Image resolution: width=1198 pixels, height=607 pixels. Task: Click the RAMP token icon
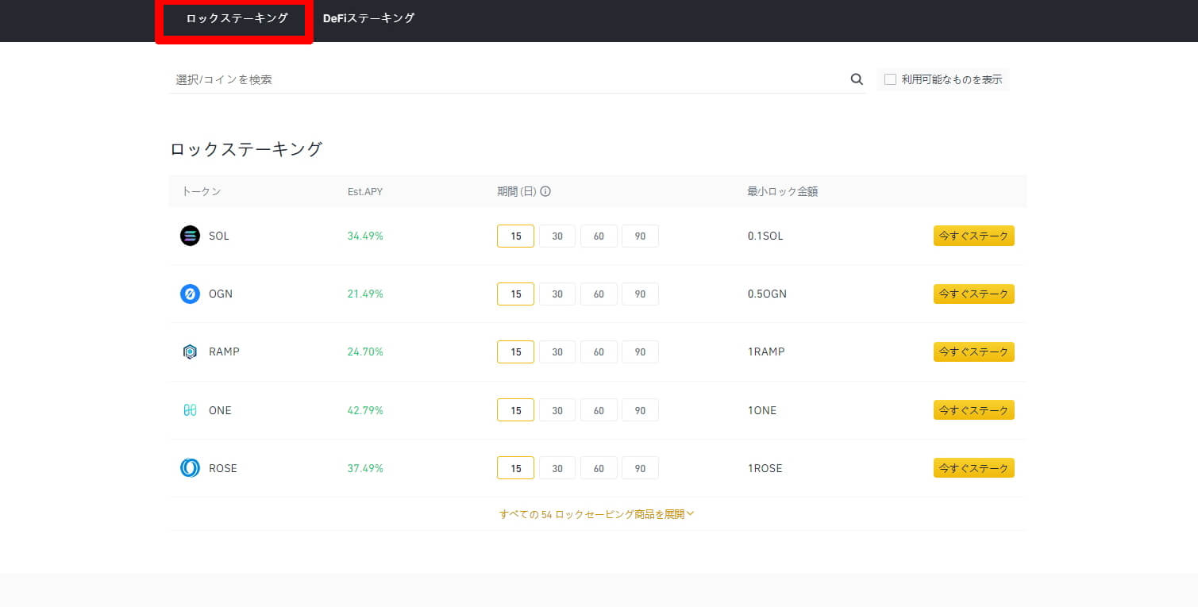pyautogui.click(x=190, y=352)
